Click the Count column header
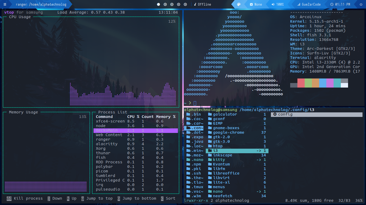The width and height of the screenshot is (366, 205). tap(148, 117)
